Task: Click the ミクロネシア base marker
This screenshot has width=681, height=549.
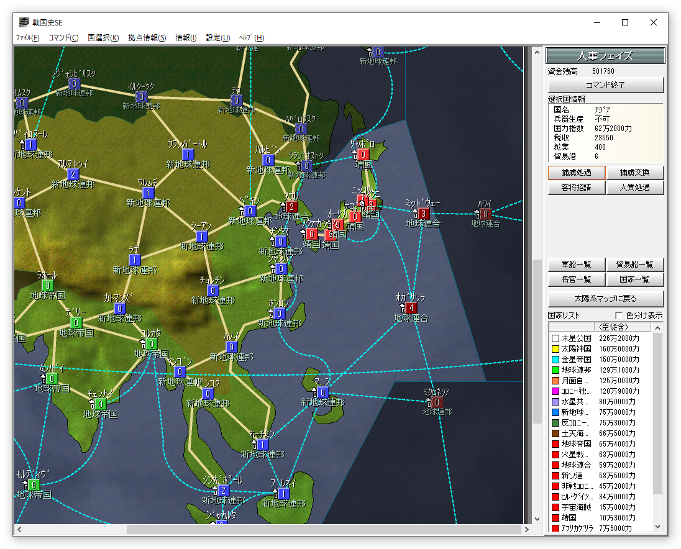Action: [x=437, y=402]
